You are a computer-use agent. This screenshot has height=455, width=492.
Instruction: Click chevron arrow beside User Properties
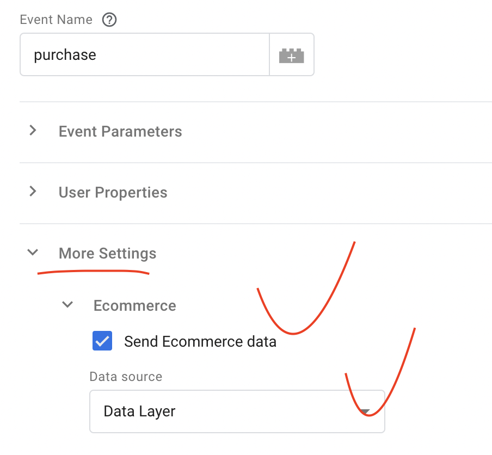coord(33,191)
